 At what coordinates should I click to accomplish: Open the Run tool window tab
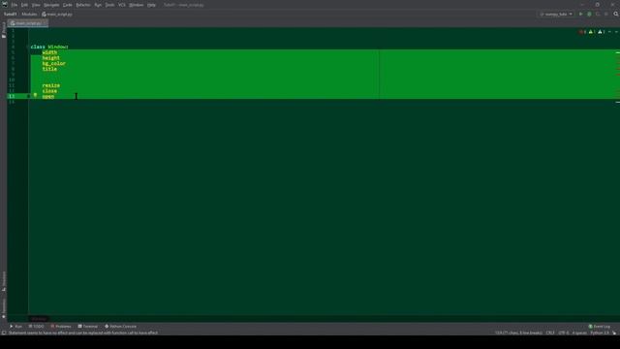15,327
